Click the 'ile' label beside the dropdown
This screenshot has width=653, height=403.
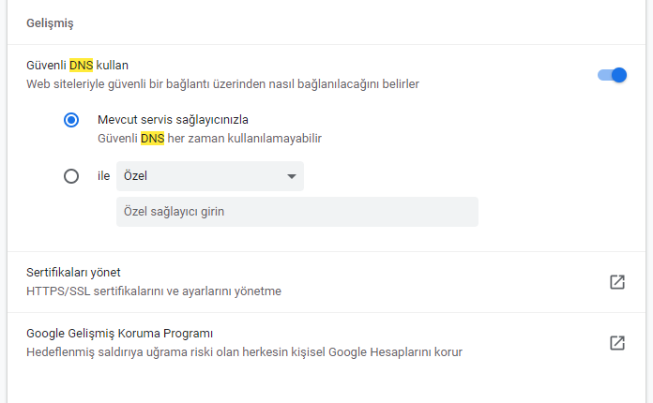coord(104,176)
